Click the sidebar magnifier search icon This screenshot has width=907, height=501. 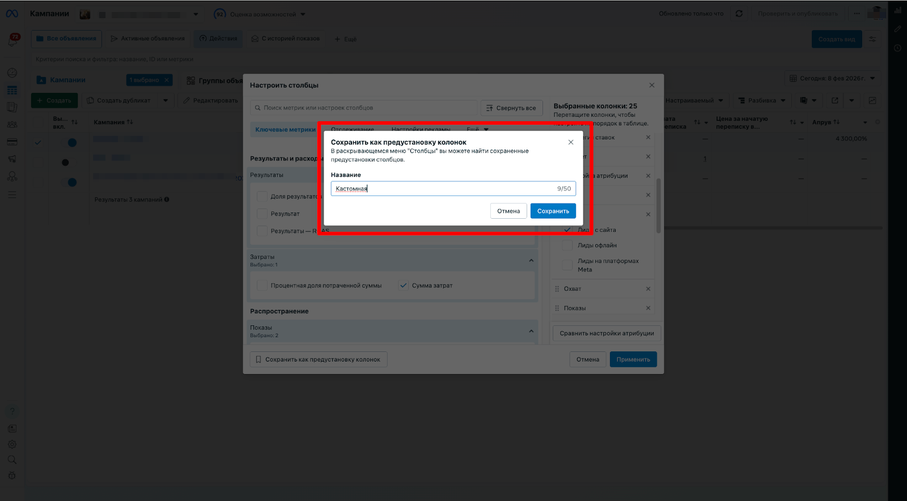click(12, 460)
